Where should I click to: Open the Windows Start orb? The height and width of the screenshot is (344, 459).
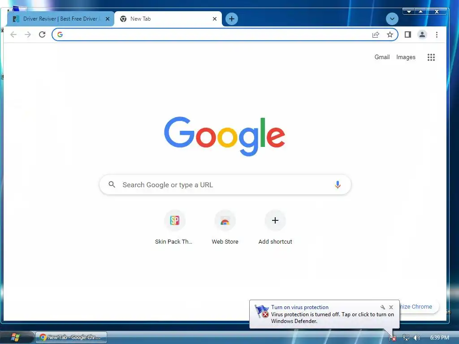point(15,337)
